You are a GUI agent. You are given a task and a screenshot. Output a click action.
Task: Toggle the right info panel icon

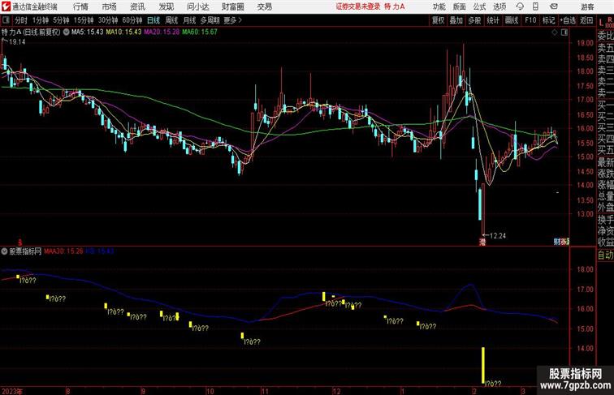pos(564,32)
